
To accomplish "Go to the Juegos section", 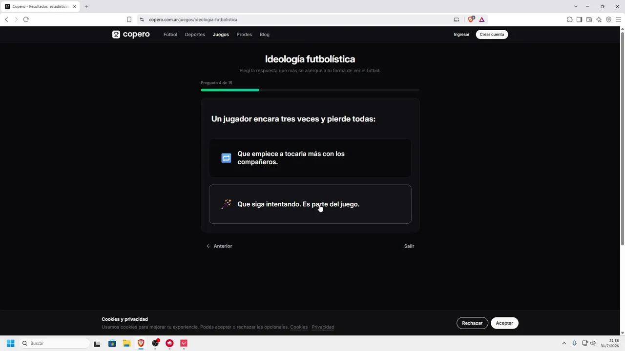I will point(221,35).
